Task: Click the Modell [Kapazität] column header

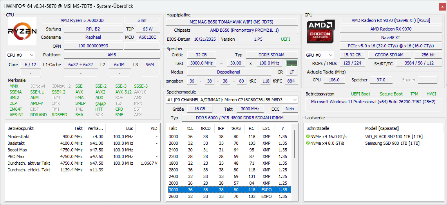Action: click(403, 128)
